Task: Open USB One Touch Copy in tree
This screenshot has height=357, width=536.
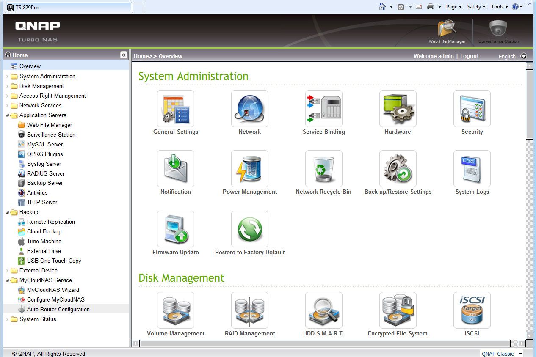Action: point(54,261)
